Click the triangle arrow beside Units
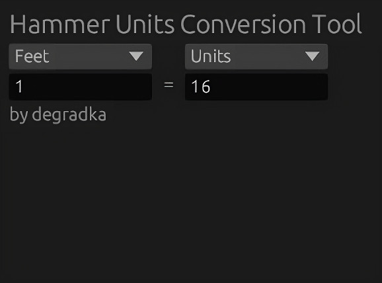The height and width of the screenshot is (283, 382). (x=313, y=56)
